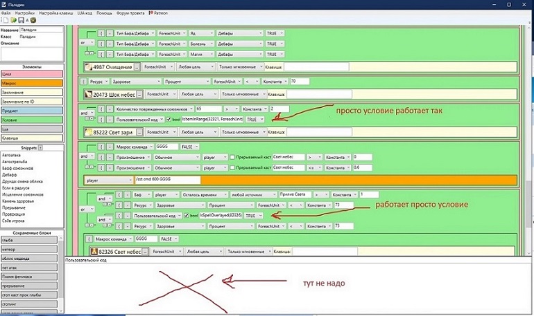The height and width of the screenshot is (316, 534).
Task: Click the spell icon for 20473 Шок небес
Action: click(x=88, y=94)
